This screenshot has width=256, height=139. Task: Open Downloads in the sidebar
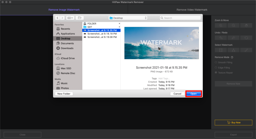pyautogui.click(x=67, y=48)
